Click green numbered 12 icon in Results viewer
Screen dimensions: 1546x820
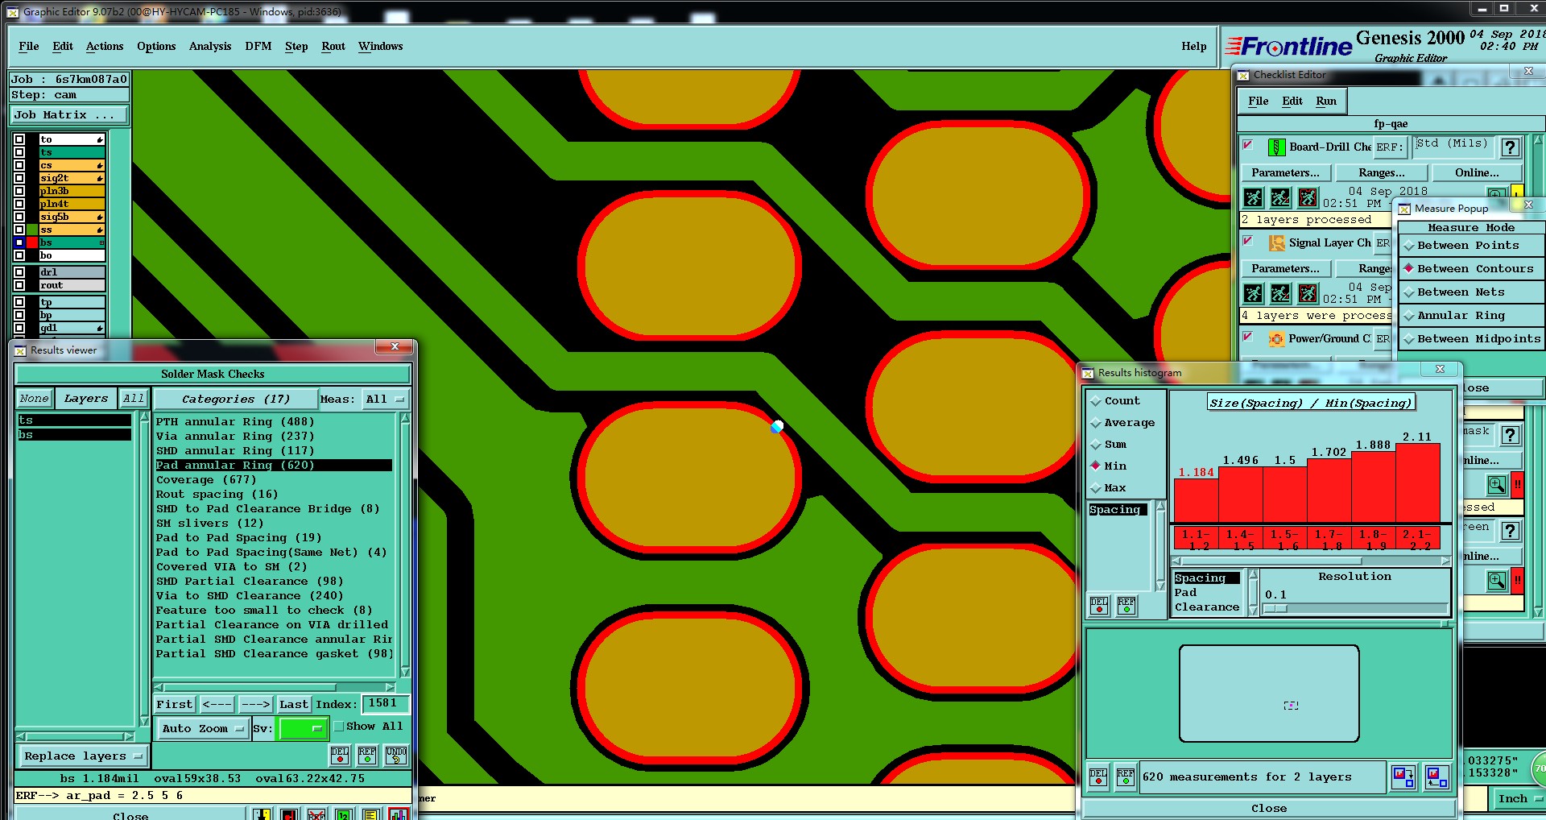click(x=343, y=814)
